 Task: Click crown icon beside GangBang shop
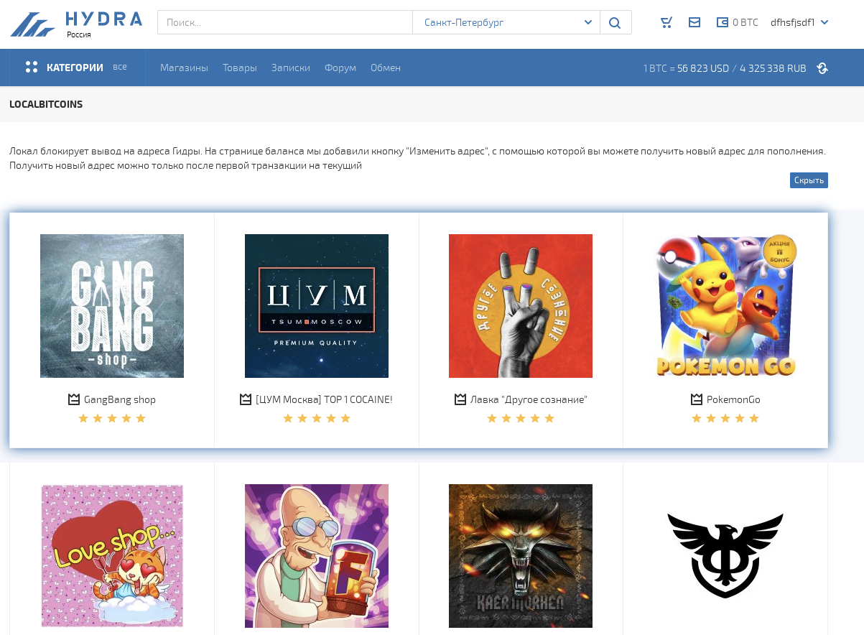click(74, 399)
